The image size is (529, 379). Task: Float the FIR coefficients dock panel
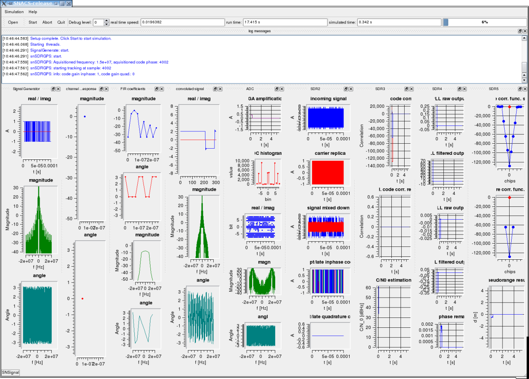coord(157,89)
